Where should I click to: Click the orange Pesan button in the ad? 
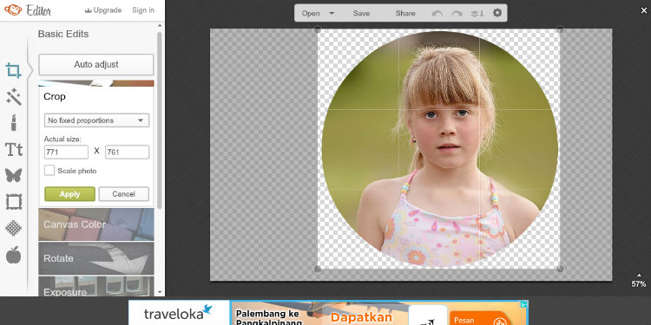point(479,318)
